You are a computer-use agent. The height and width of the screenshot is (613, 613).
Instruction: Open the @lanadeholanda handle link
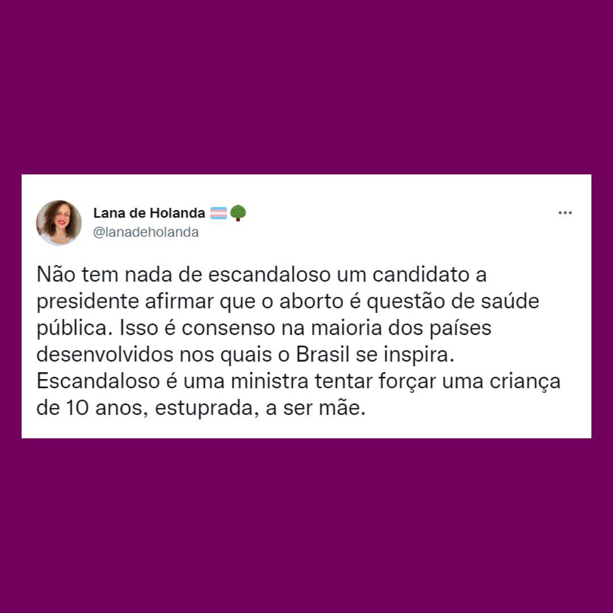146,232
